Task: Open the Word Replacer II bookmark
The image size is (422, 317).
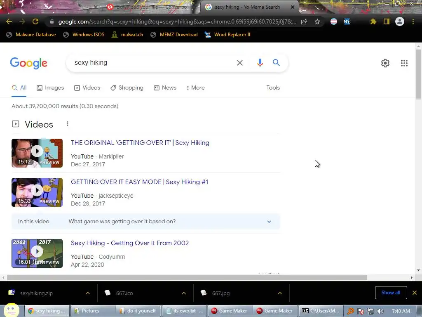Action: [x=227, y=35]
